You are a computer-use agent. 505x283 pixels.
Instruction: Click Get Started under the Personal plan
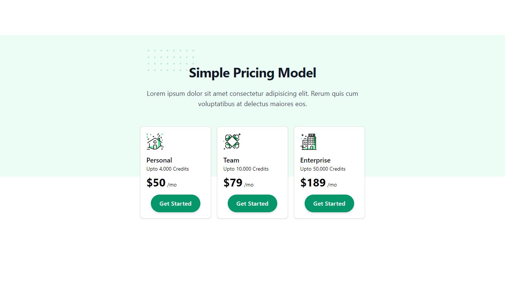coord(175,203)
